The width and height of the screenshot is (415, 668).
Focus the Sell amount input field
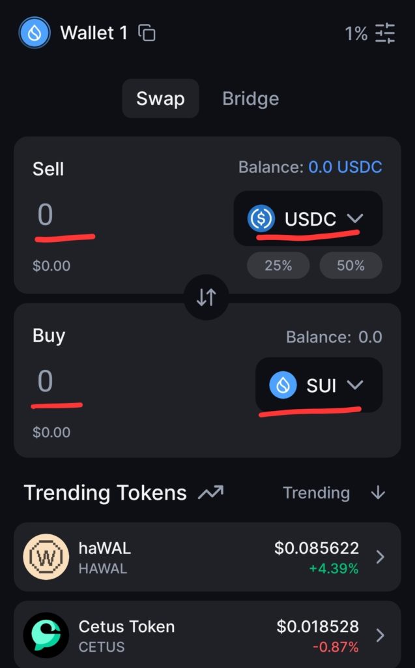[65, 215]
